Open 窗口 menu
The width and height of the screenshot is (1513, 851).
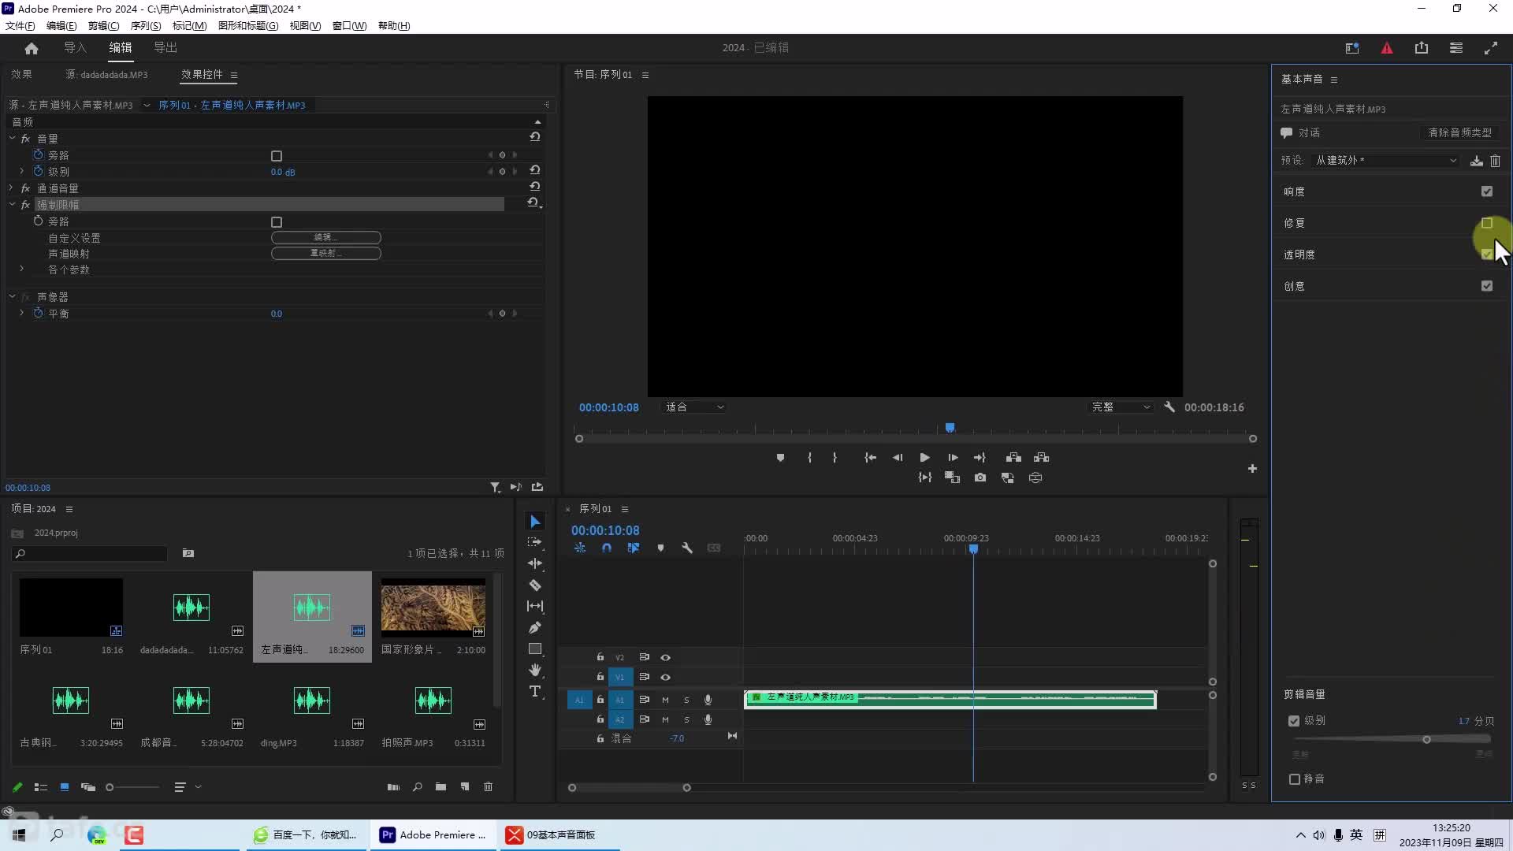pyautogui.click(x=349, y=26)
